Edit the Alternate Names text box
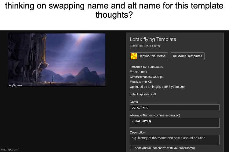 [175, 123]
